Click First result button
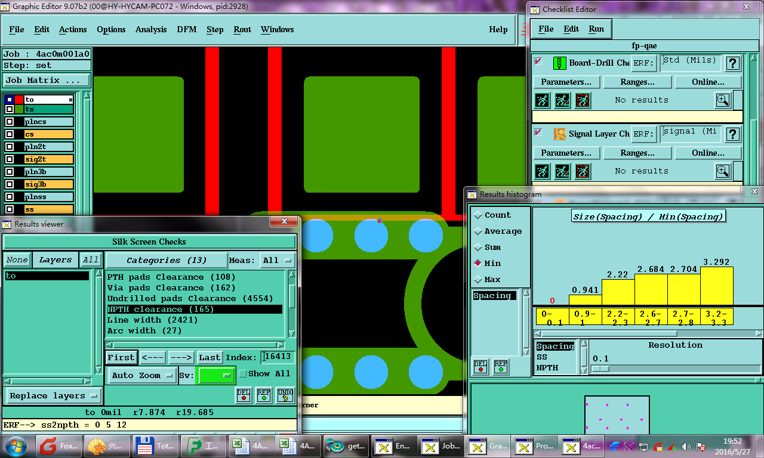764x458 pixels. click(x=121, y=357)
